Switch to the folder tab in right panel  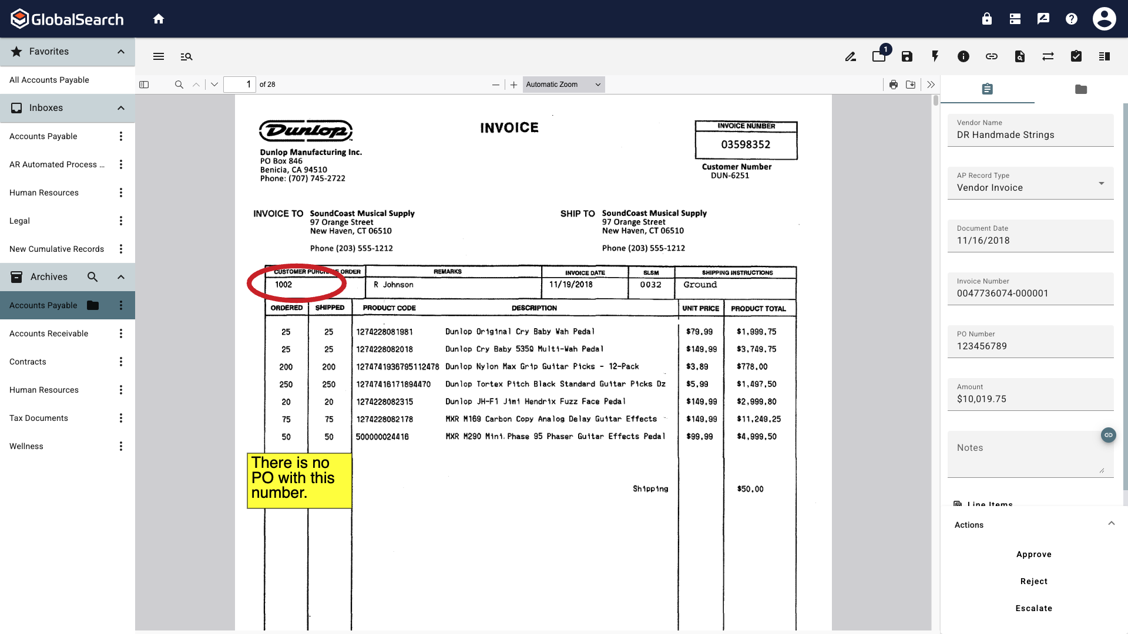[1081, 89]
